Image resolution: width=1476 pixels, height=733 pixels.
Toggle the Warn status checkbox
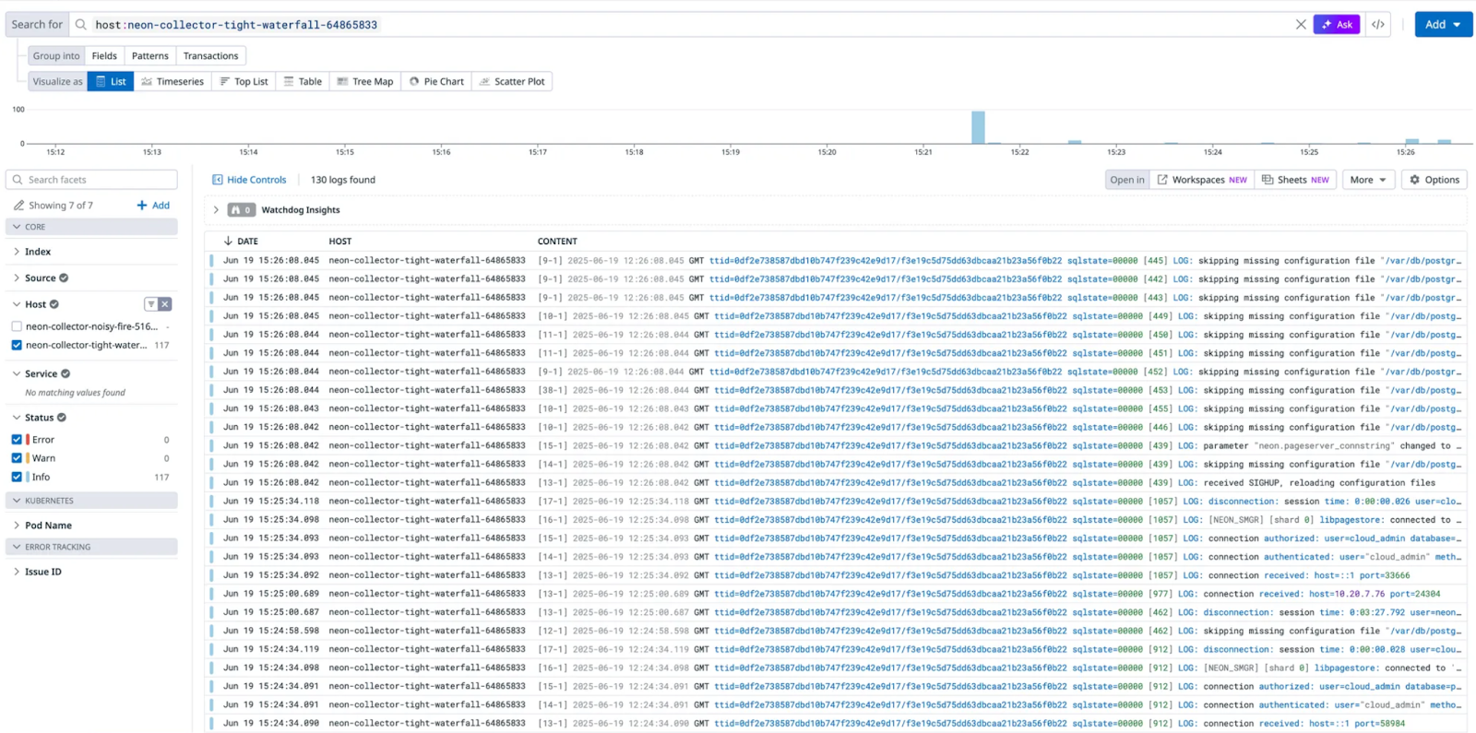[17, 458]
